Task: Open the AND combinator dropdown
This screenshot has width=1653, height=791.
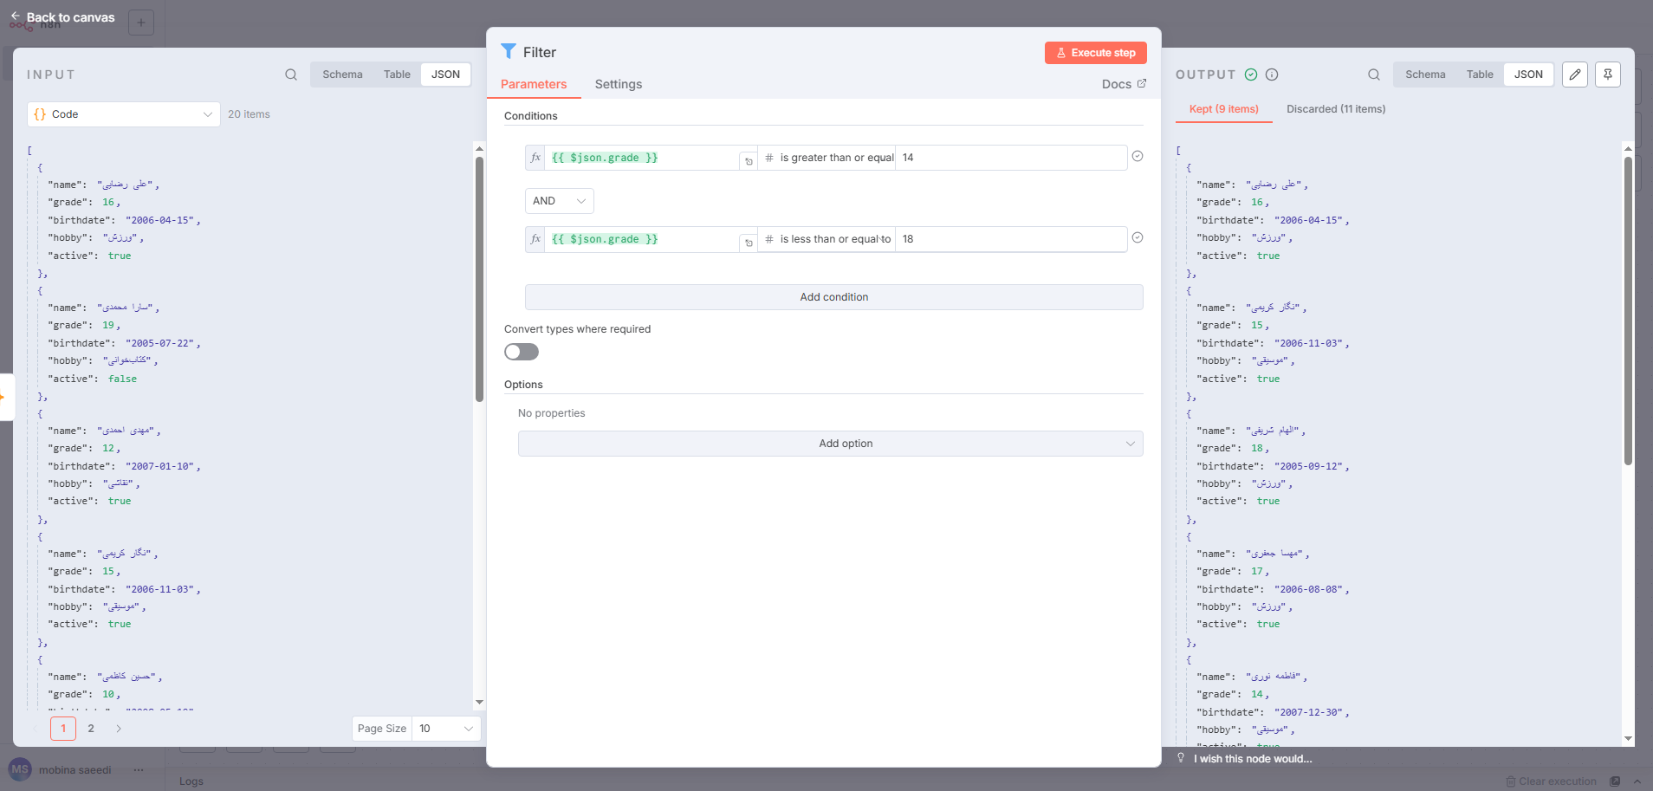Action: (559, 201)
